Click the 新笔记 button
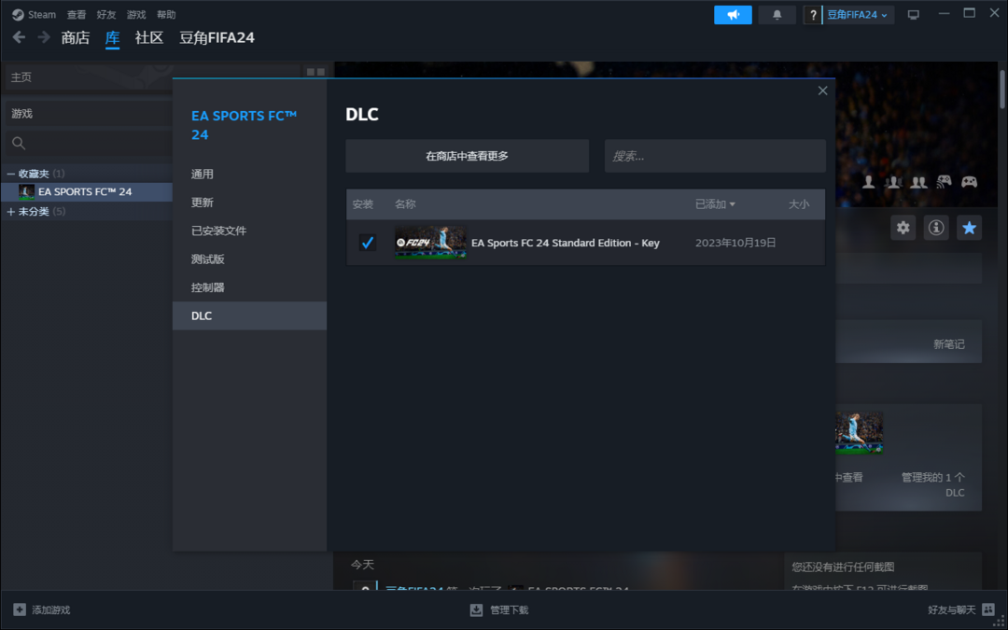The width and height of the screenshot is (1008, 630). (949, 344)
